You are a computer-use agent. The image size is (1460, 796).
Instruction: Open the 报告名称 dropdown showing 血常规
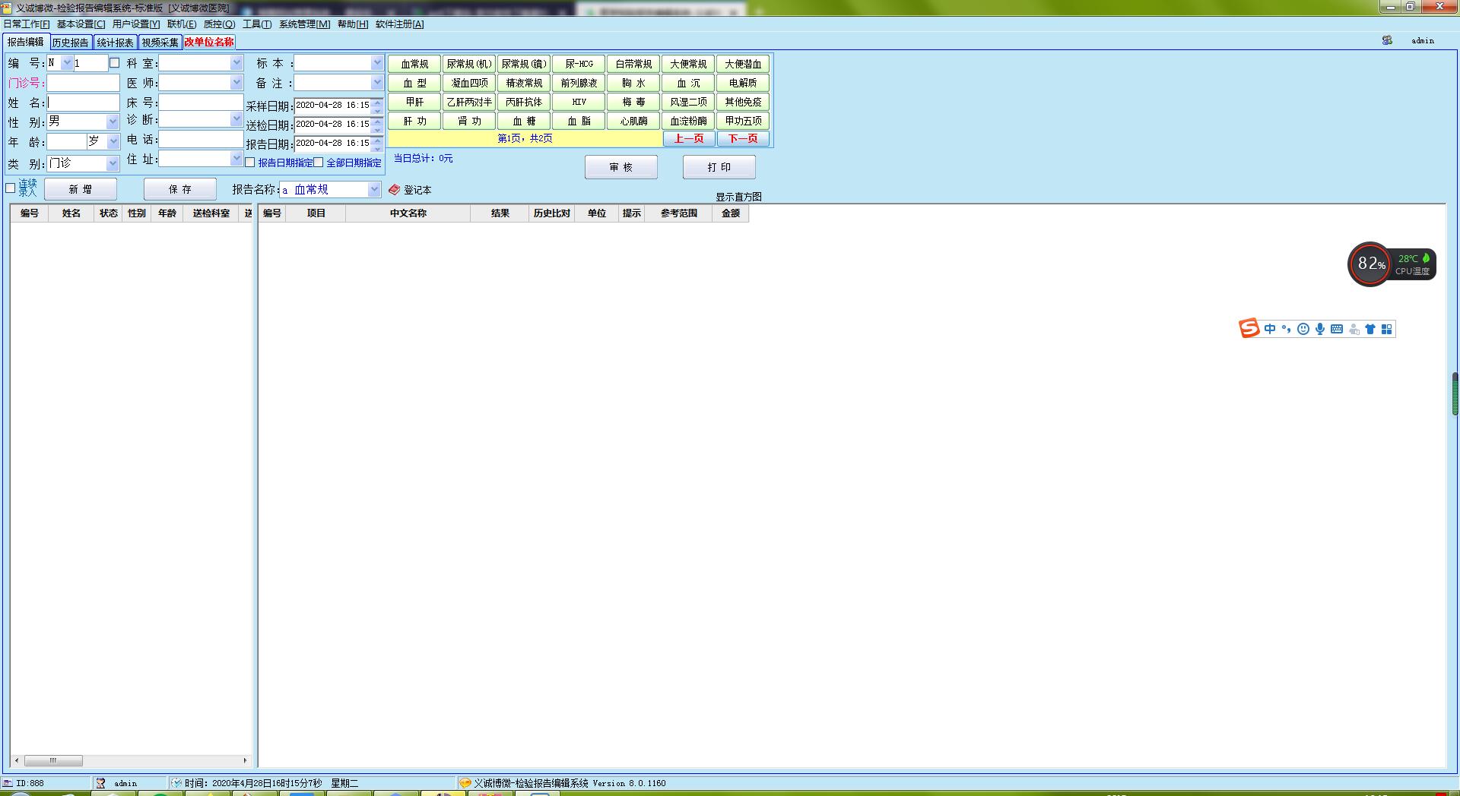point(373,190)
